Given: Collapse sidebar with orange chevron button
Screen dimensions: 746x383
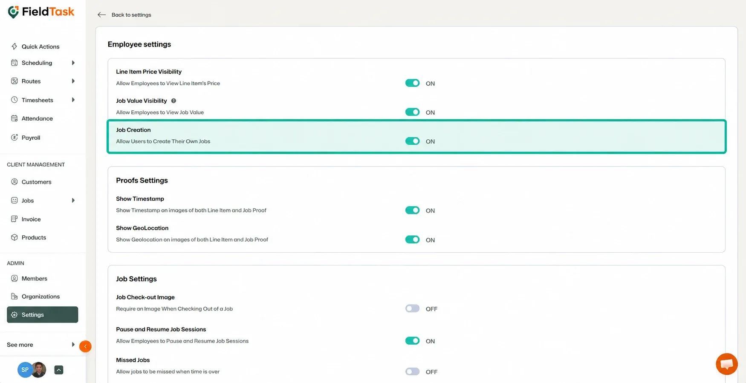Looking at the screenshot, I should 85,346.
